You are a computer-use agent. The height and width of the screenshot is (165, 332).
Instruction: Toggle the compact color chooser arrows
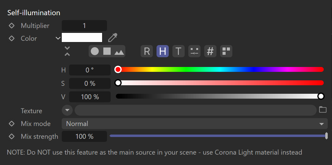pos(67,51)
